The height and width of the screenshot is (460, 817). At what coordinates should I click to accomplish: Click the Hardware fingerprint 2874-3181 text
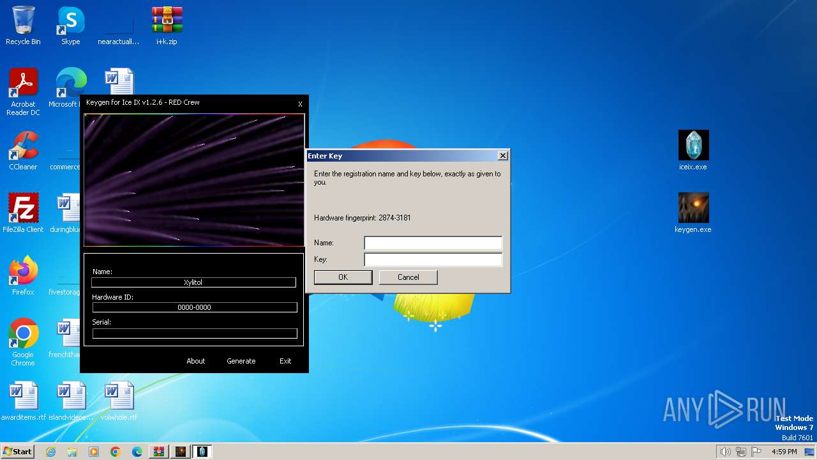[x=363, y=218]
